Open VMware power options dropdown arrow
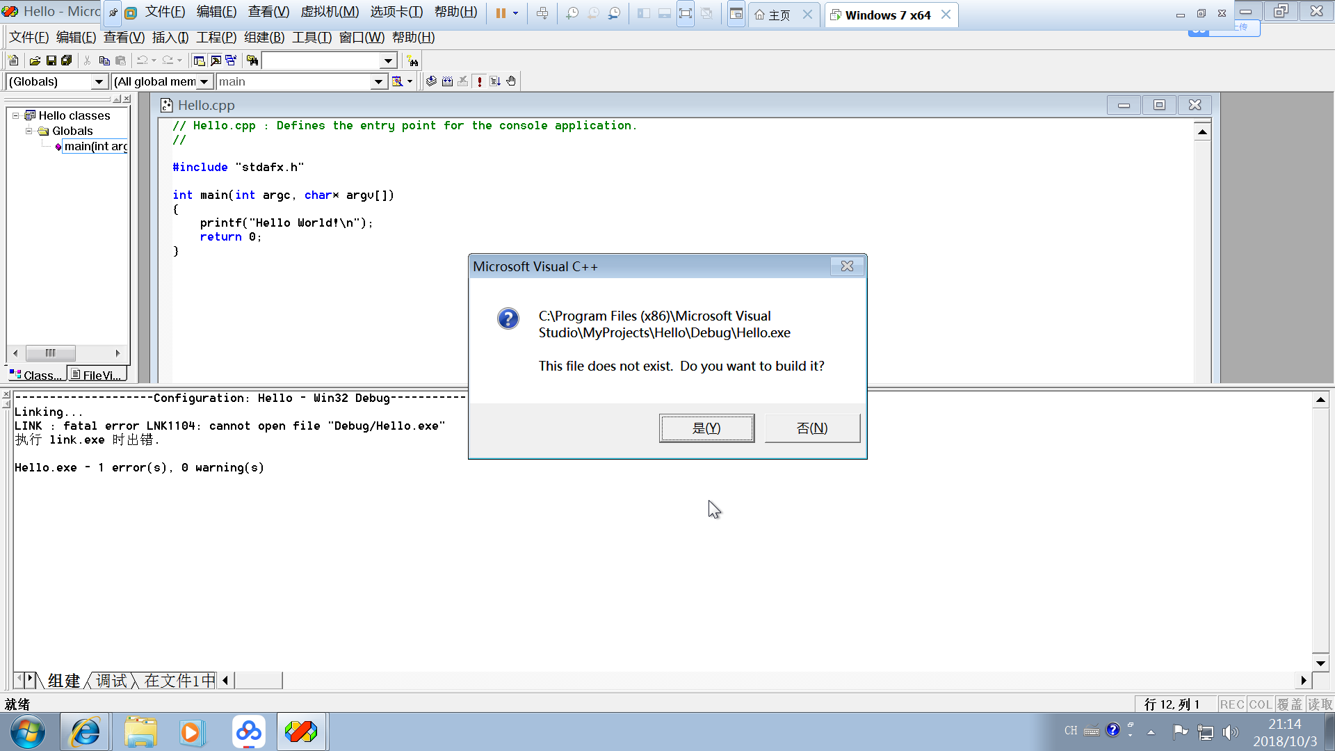Viewport: 1335px width, 751px height. (x=515, y=13)
